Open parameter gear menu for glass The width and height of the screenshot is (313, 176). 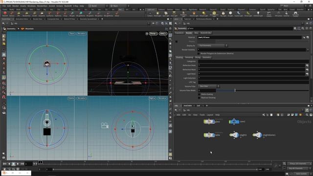point(295,28)
